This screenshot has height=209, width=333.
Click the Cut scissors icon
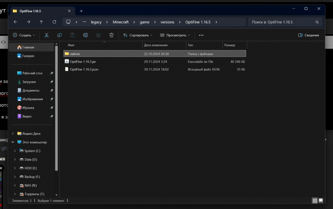click(47, 35)
